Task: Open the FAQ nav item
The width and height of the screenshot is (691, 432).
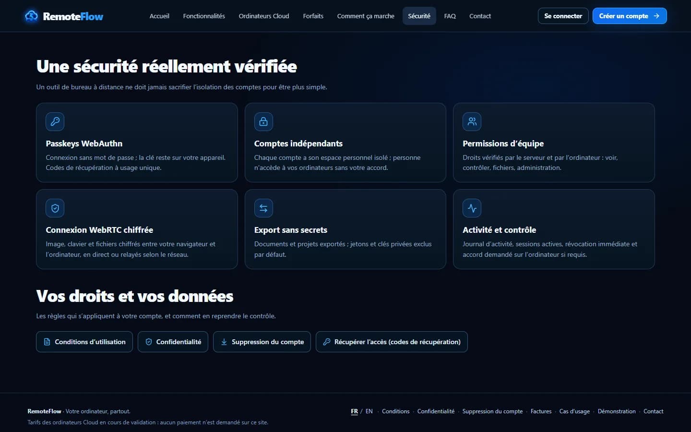Action: 450,16
